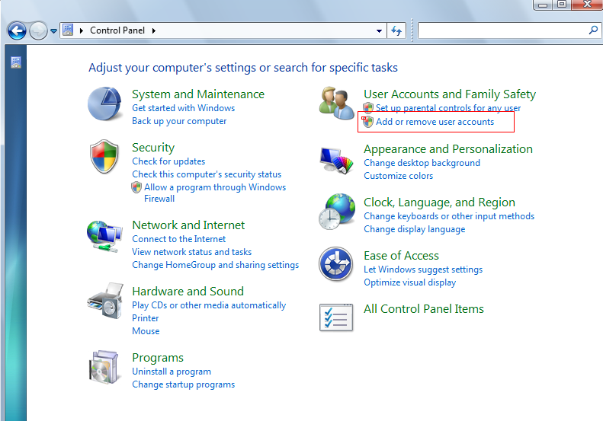Image resolution: width=603 pixels, height=421 pixels.
Task: Click the Forward navigation arrow button
Action: point(38,30)
